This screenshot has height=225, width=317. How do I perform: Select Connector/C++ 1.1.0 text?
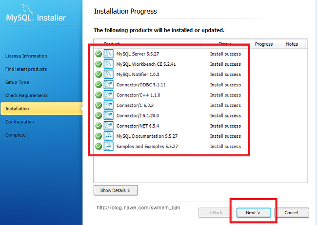tap(138, 95)
